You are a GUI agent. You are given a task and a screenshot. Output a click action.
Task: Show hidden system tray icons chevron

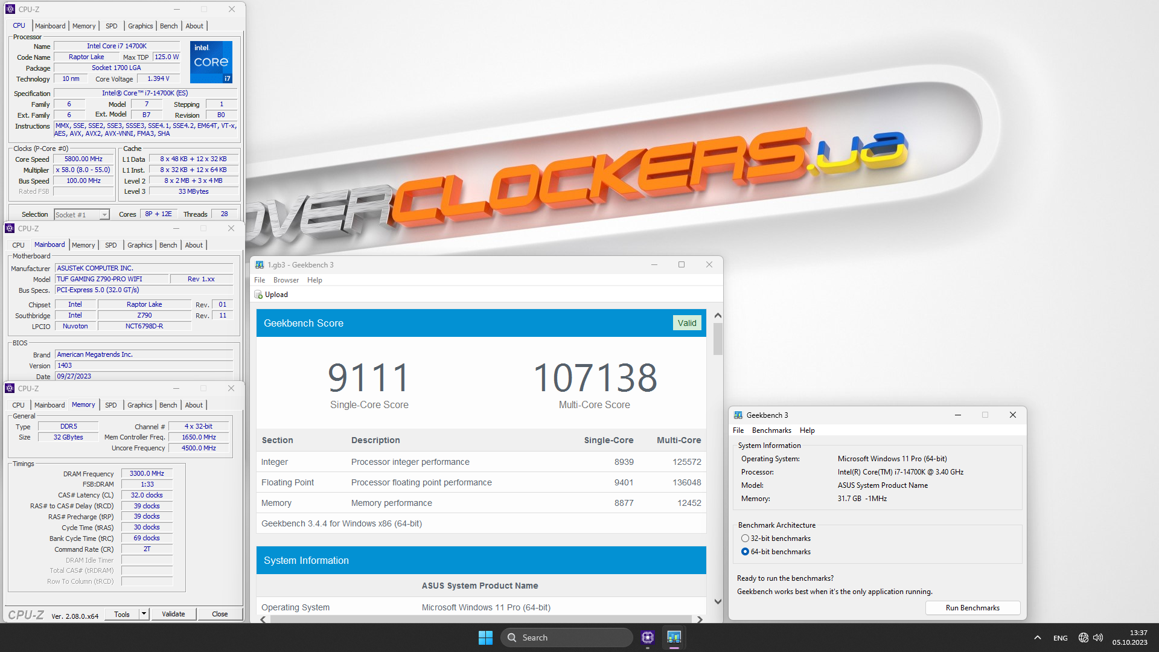[x=1037, y=638]
